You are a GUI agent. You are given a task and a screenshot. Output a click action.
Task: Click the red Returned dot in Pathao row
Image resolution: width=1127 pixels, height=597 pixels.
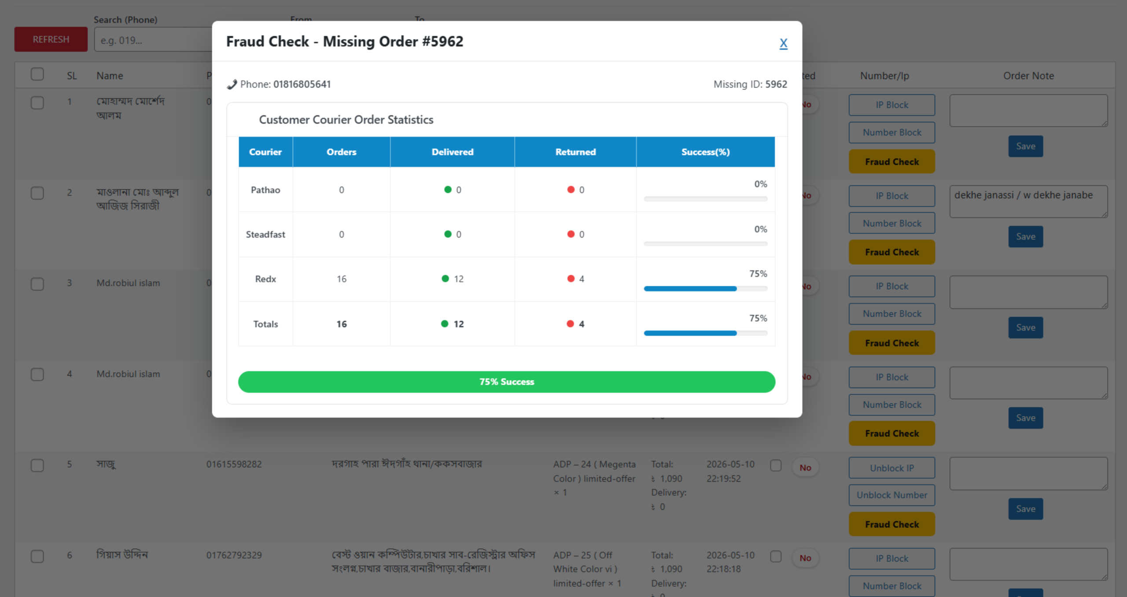[571, 190]
